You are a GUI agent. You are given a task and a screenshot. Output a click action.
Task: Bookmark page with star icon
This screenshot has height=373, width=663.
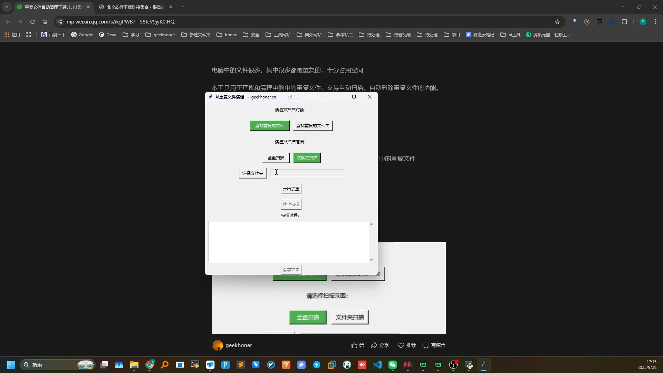point(557,22)
